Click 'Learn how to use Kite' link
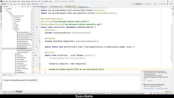Viewport: 174px width, 98px height. point(149,88)
